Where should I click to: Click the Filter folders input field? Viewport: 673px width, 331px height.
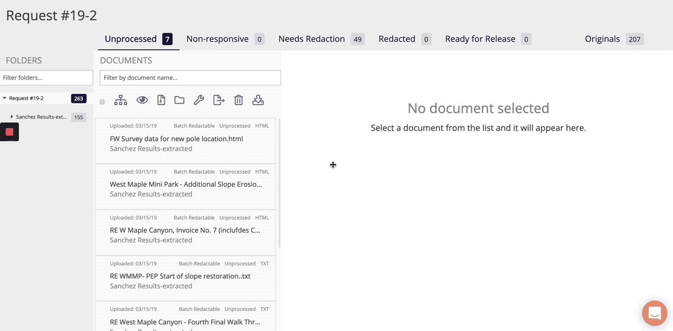click(46, 78)
